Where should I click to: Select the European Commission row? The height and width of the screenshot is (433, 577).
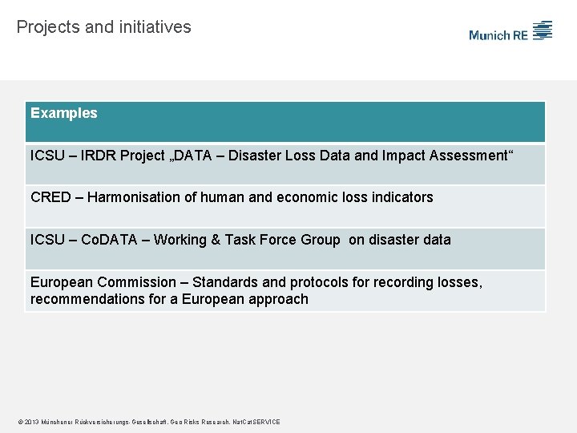285,291
